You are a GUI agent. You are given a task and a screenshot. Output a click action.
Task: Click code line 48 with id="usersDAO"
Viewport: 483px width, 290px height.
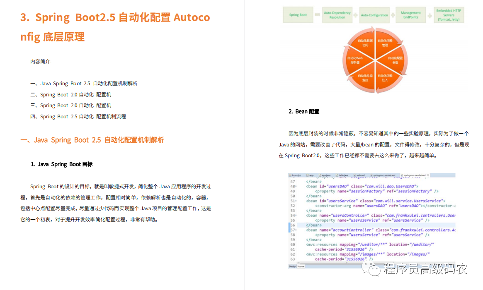pyautogui.click(x=362, y=186)
